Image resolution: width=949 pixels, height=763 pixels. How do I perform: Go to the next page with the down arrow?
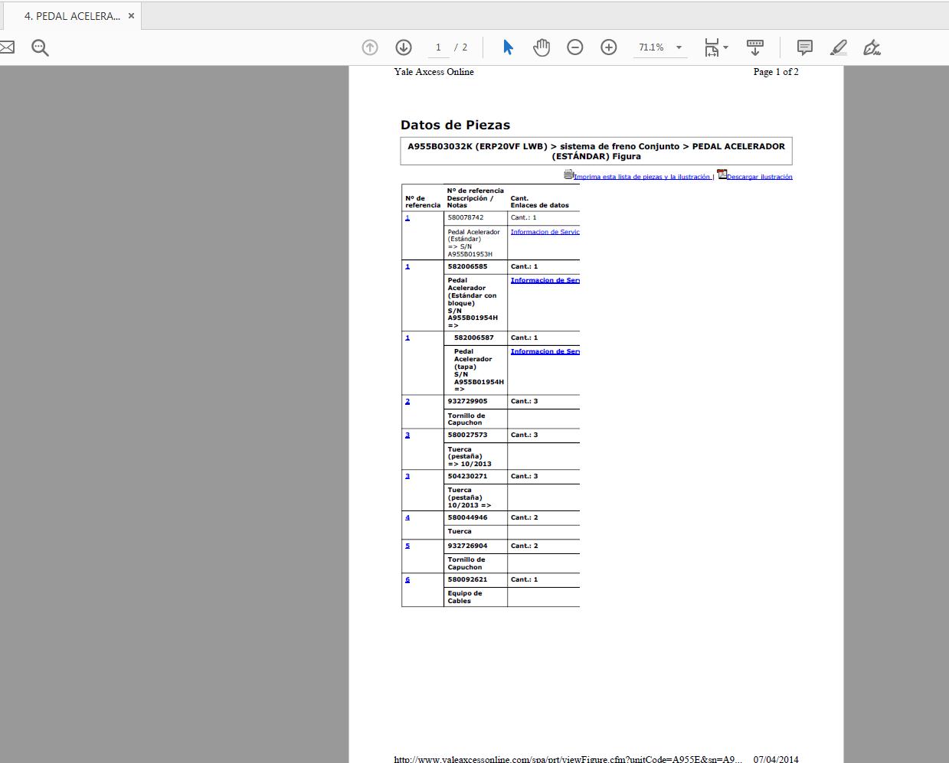pos(404,47)
